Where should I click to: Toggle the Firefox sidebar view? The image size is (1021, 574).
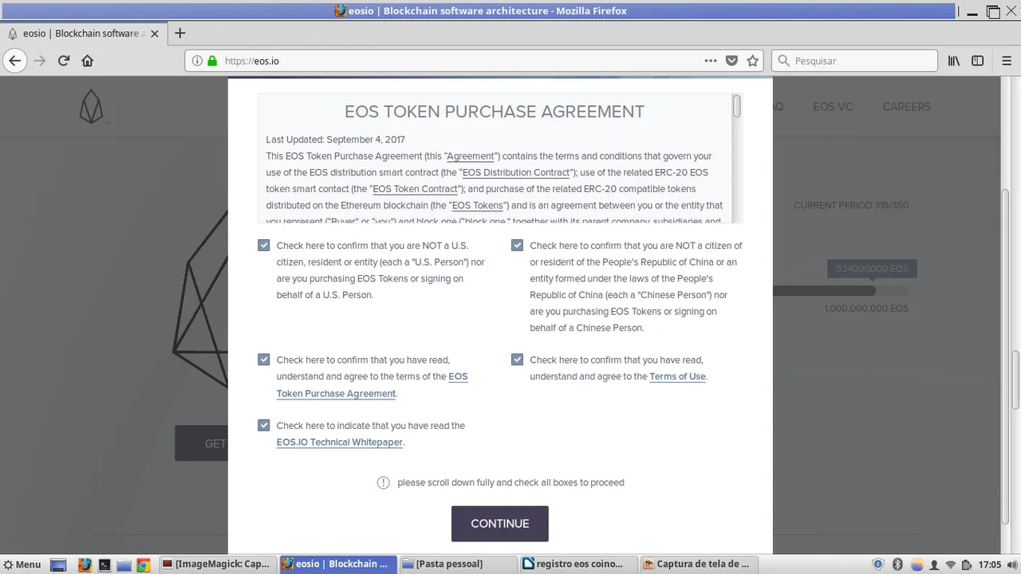(977, 61)
